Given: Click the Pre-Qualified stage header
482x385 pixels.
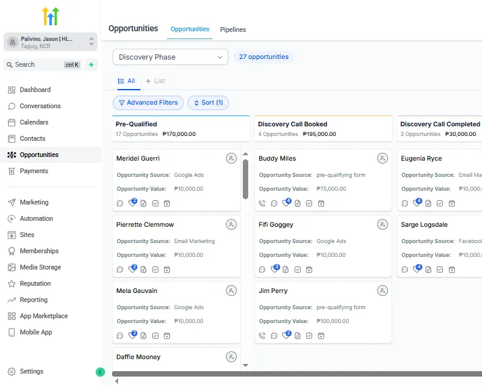Looking at the screenshot, I should click(x=181, y=129).
